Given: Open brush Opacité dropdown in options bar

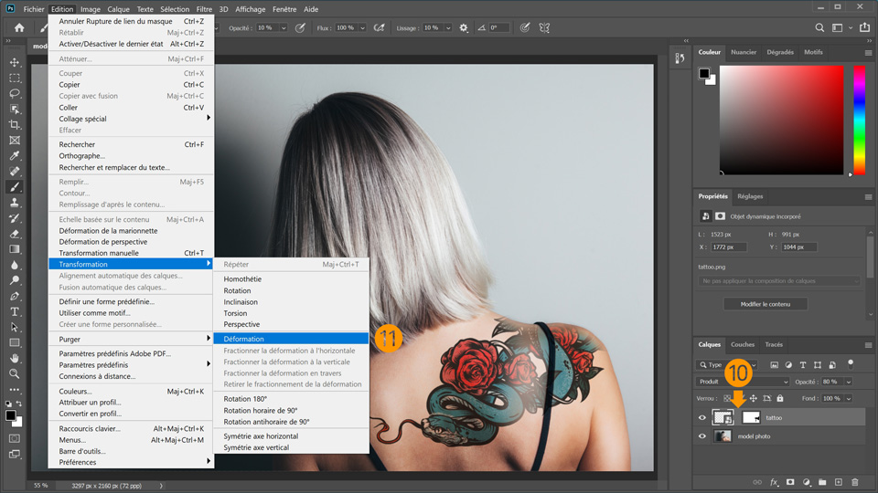Looking at the screenshot, I should [284, 28].
